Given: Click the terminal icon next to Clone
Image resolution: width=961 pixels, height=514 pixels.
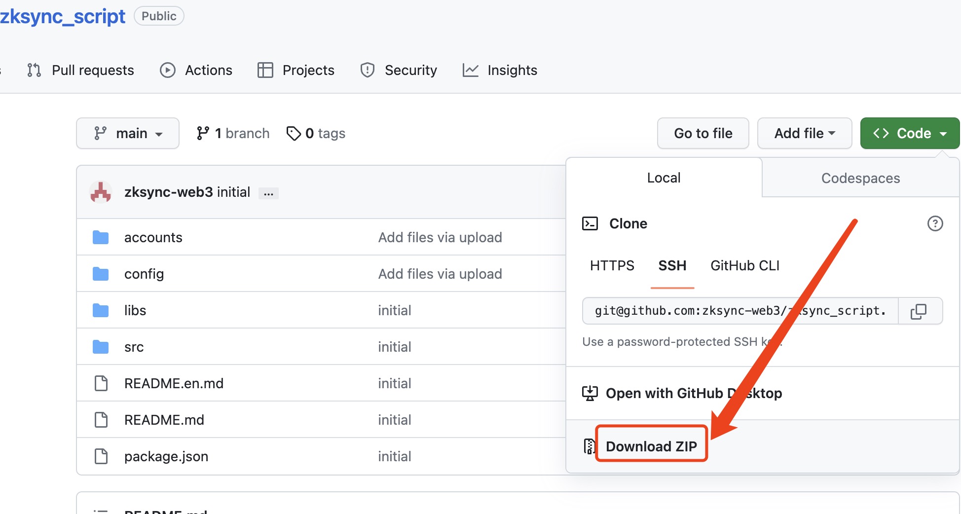Looking at the screenshot, I should tap(590, 223).
